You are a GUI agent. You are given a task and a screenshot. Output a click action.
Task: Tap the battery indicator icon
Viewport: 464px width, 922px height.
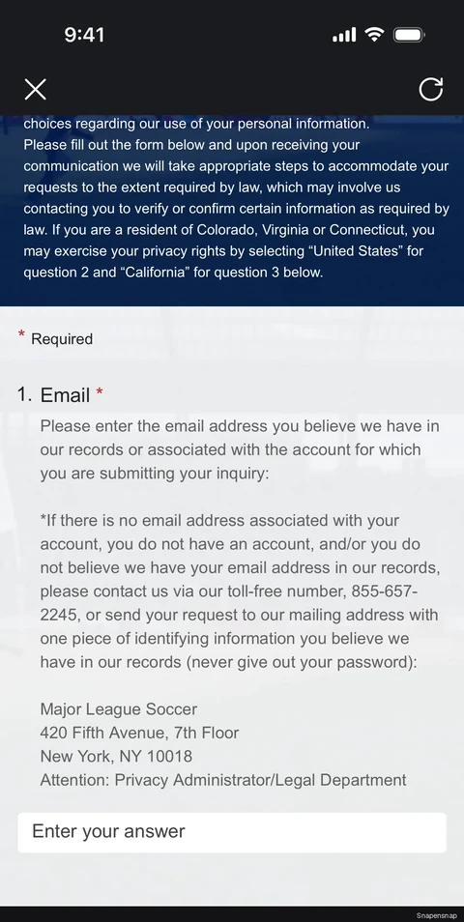click(409, 35)
